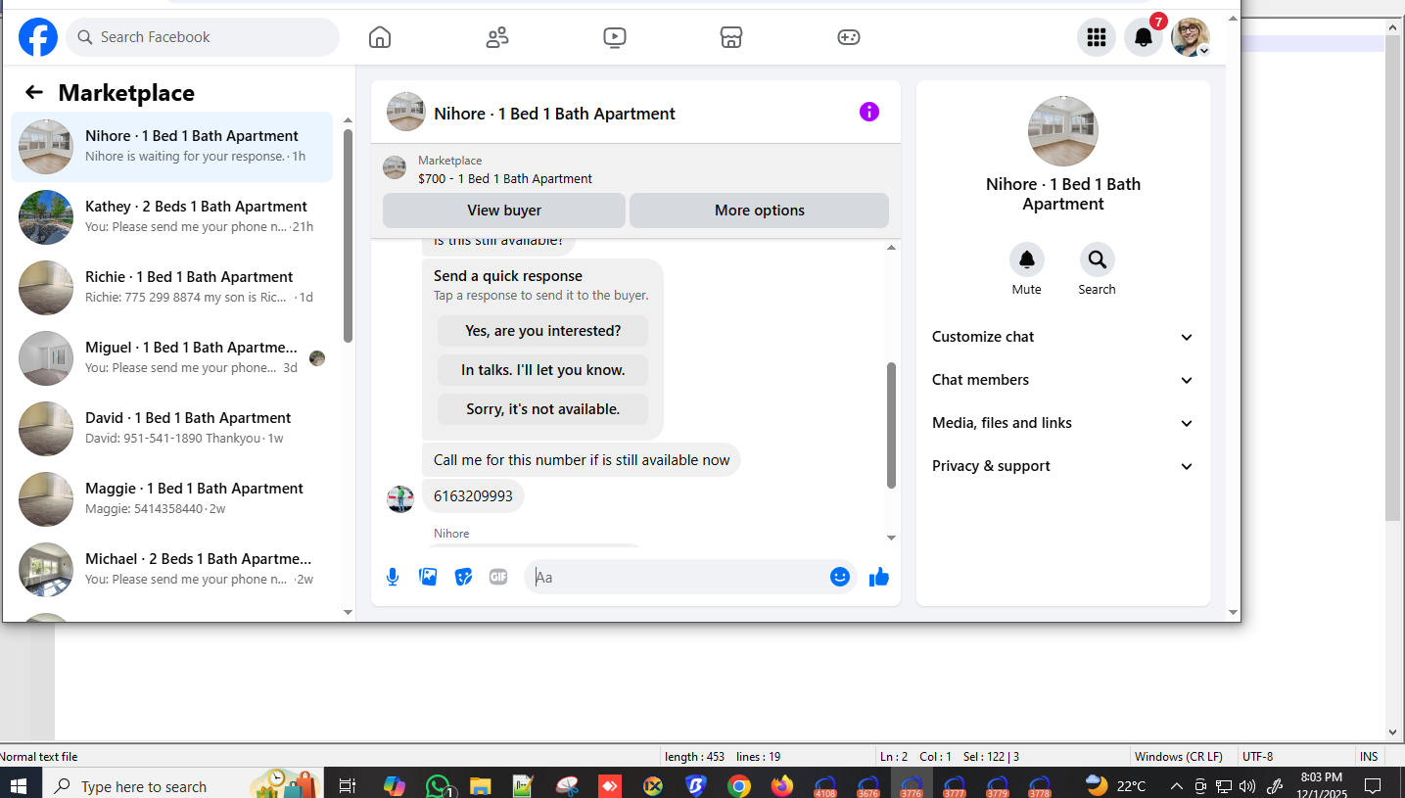Click the View buyer button
This screenshot has height=798, width=1405.
[504, 211]
